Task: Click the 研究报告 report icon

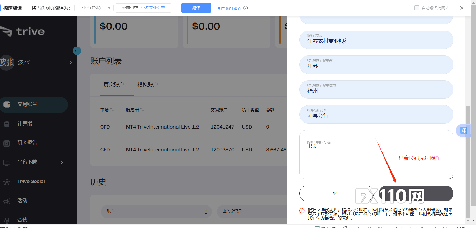Action: coord(7,143)
